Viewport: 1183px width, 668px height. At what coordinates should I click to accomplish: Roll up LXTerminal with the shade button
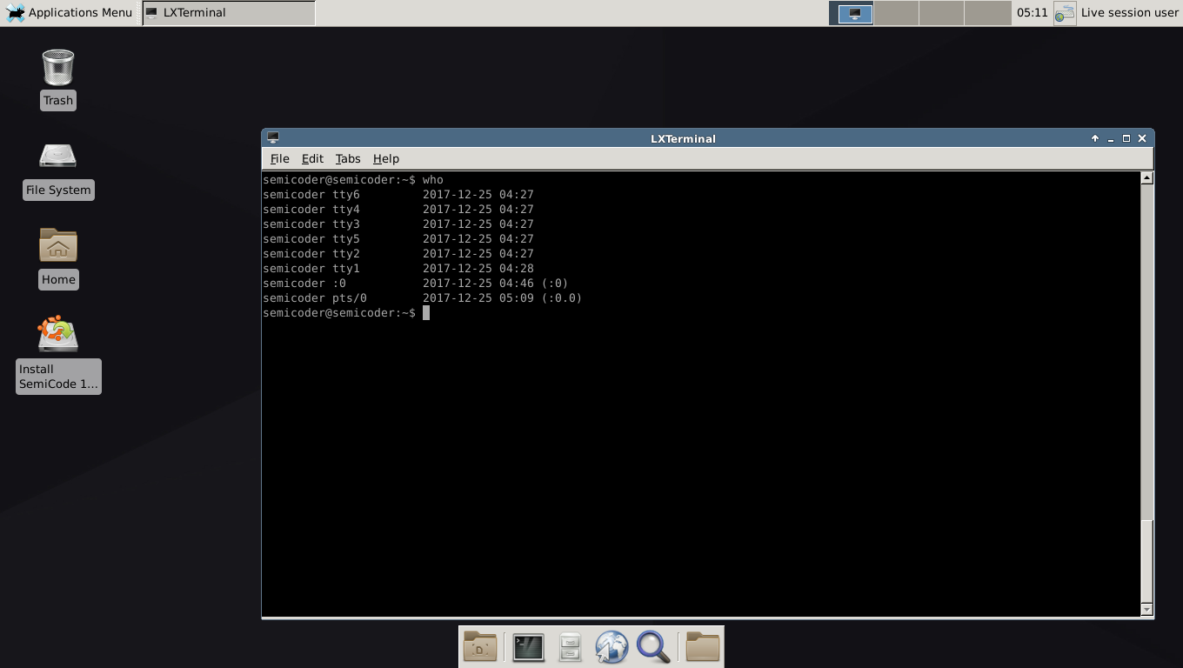coord(1094,138)
